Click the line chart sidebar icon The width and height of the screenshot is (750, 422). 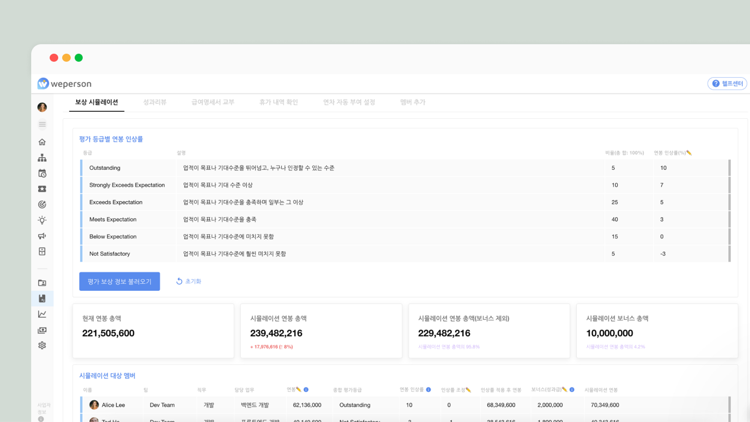42,314
